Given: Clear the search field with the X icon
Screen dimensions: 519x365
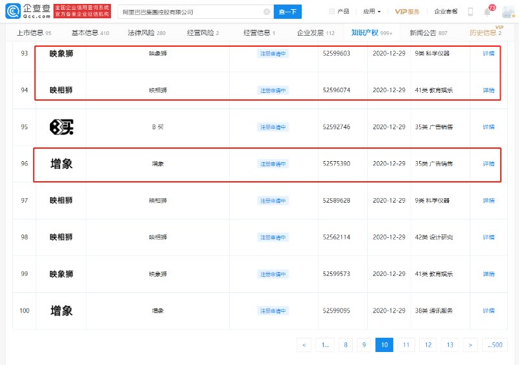Looking at the screenshot, I should 267,12.
